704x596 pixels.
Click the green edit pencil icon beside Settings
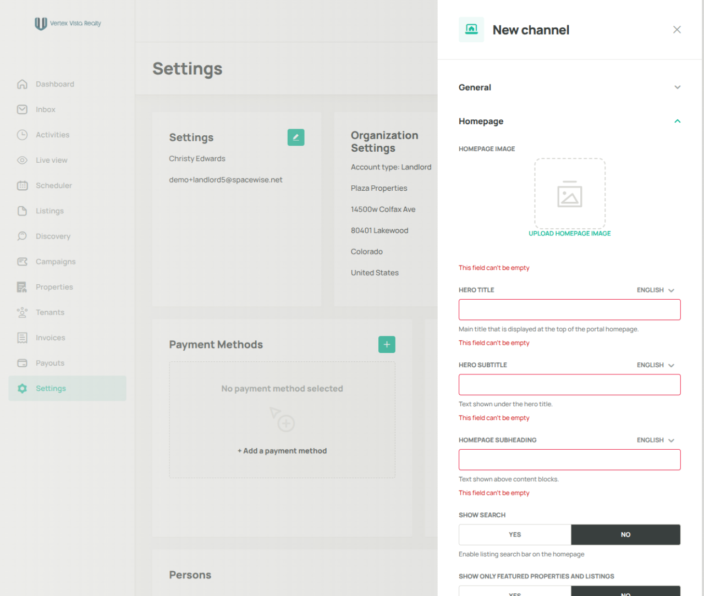pyautogui.click(x=296, y=137)
